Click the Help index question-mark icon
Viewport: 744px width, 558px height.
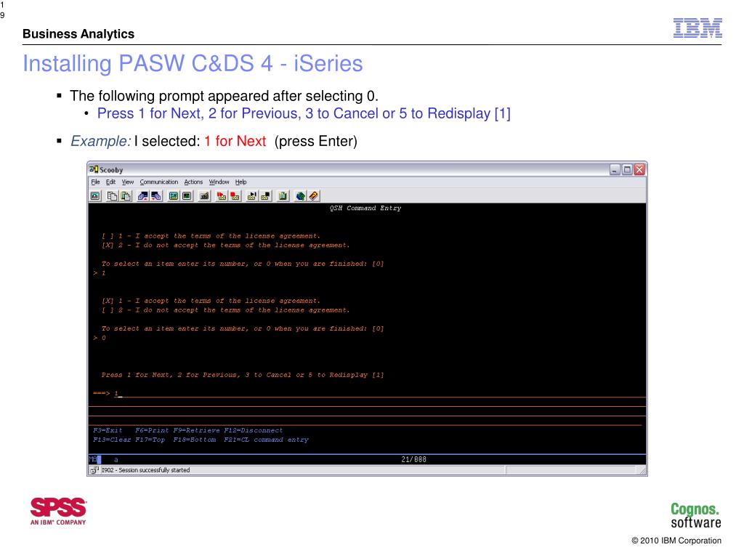(314, 196)
